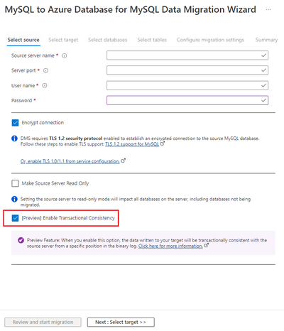Click the Review and start migration button
Viewport: 284px width, 331px height.
click(43, 322)
